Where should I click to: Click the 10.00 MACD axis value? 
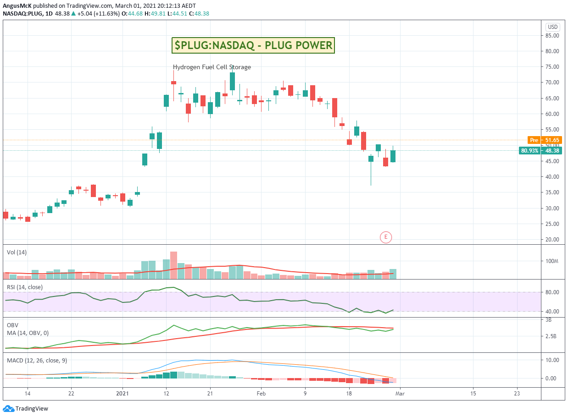pos(552,360)
